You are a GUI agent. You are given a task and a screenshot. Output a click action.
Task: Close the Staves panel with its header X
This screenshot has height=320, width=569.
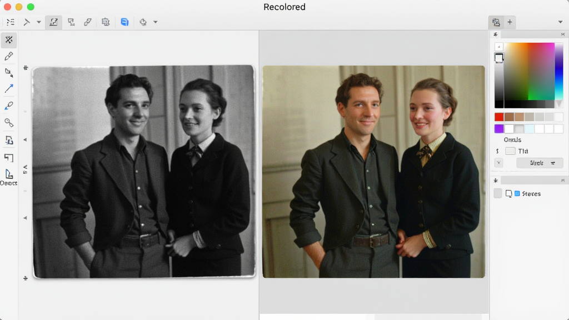pyautogui.click(x=563, y=181)
